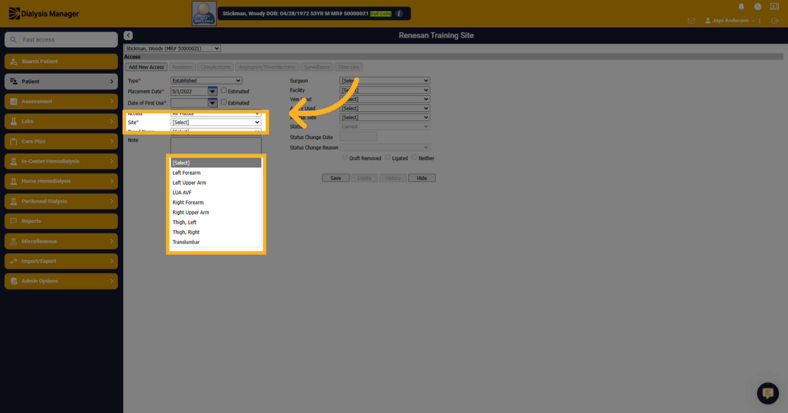Check Estimated for Date of First Use
The width and height of the screenshot is (788, 413).
pyautogui.click(x=224, y=102)
